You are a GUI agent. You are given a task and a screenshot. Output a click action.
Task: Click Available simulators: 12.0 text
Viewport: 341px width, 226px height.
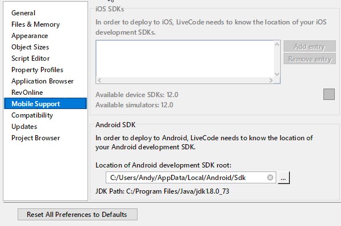pyautogui.click(x=134, y=105)
